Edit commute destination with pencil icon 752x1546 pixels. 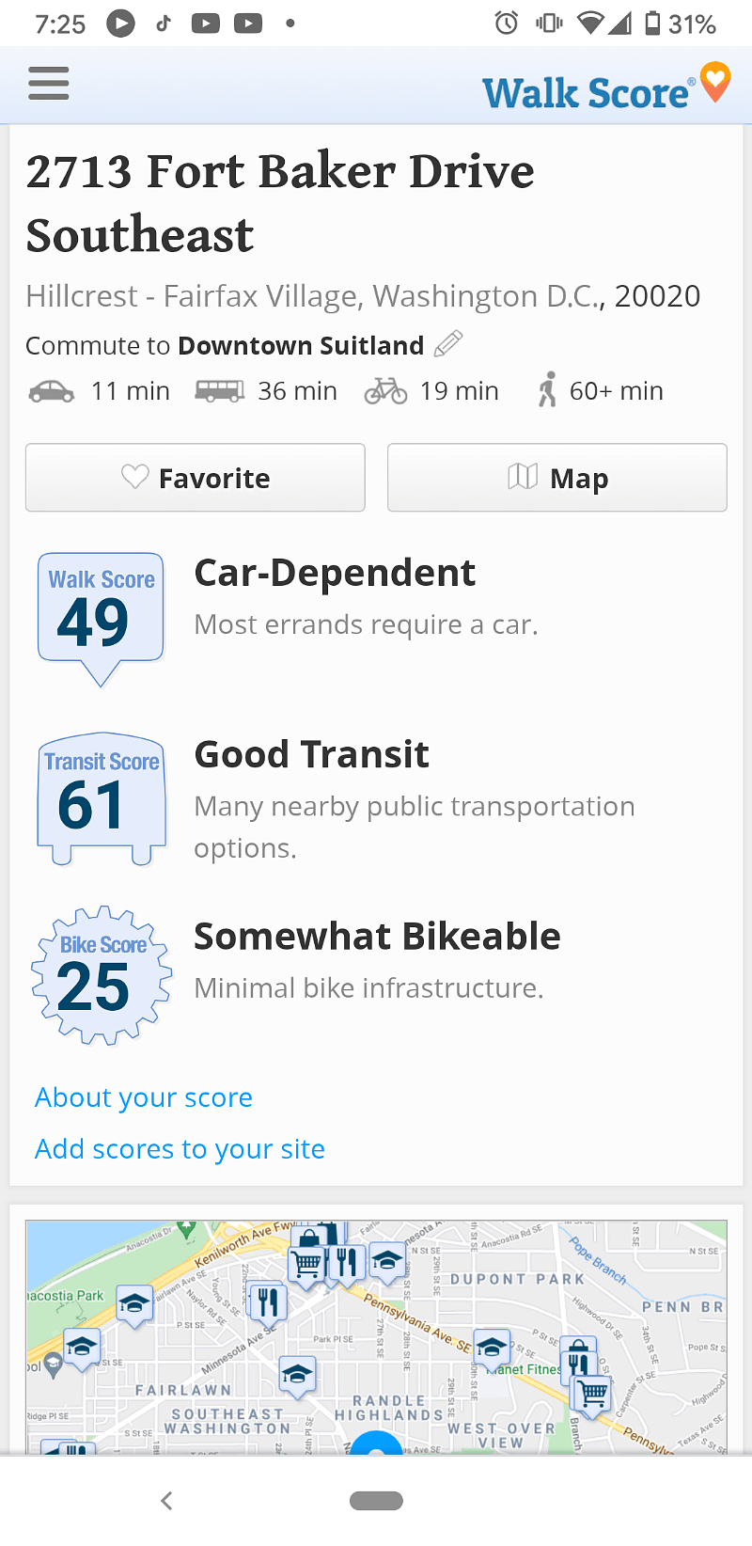(x=448, y=344)
